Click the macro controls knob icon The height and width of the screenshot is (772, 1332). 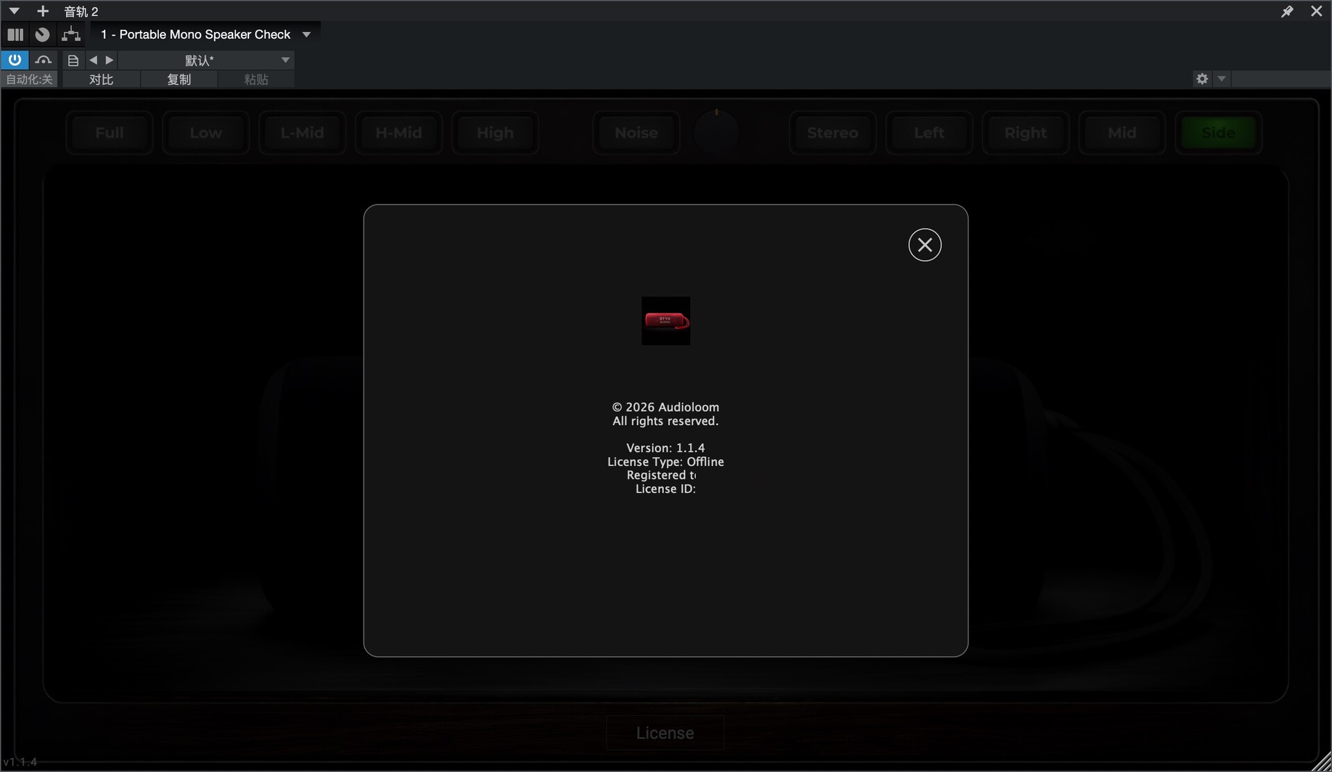tap(42, 34)
